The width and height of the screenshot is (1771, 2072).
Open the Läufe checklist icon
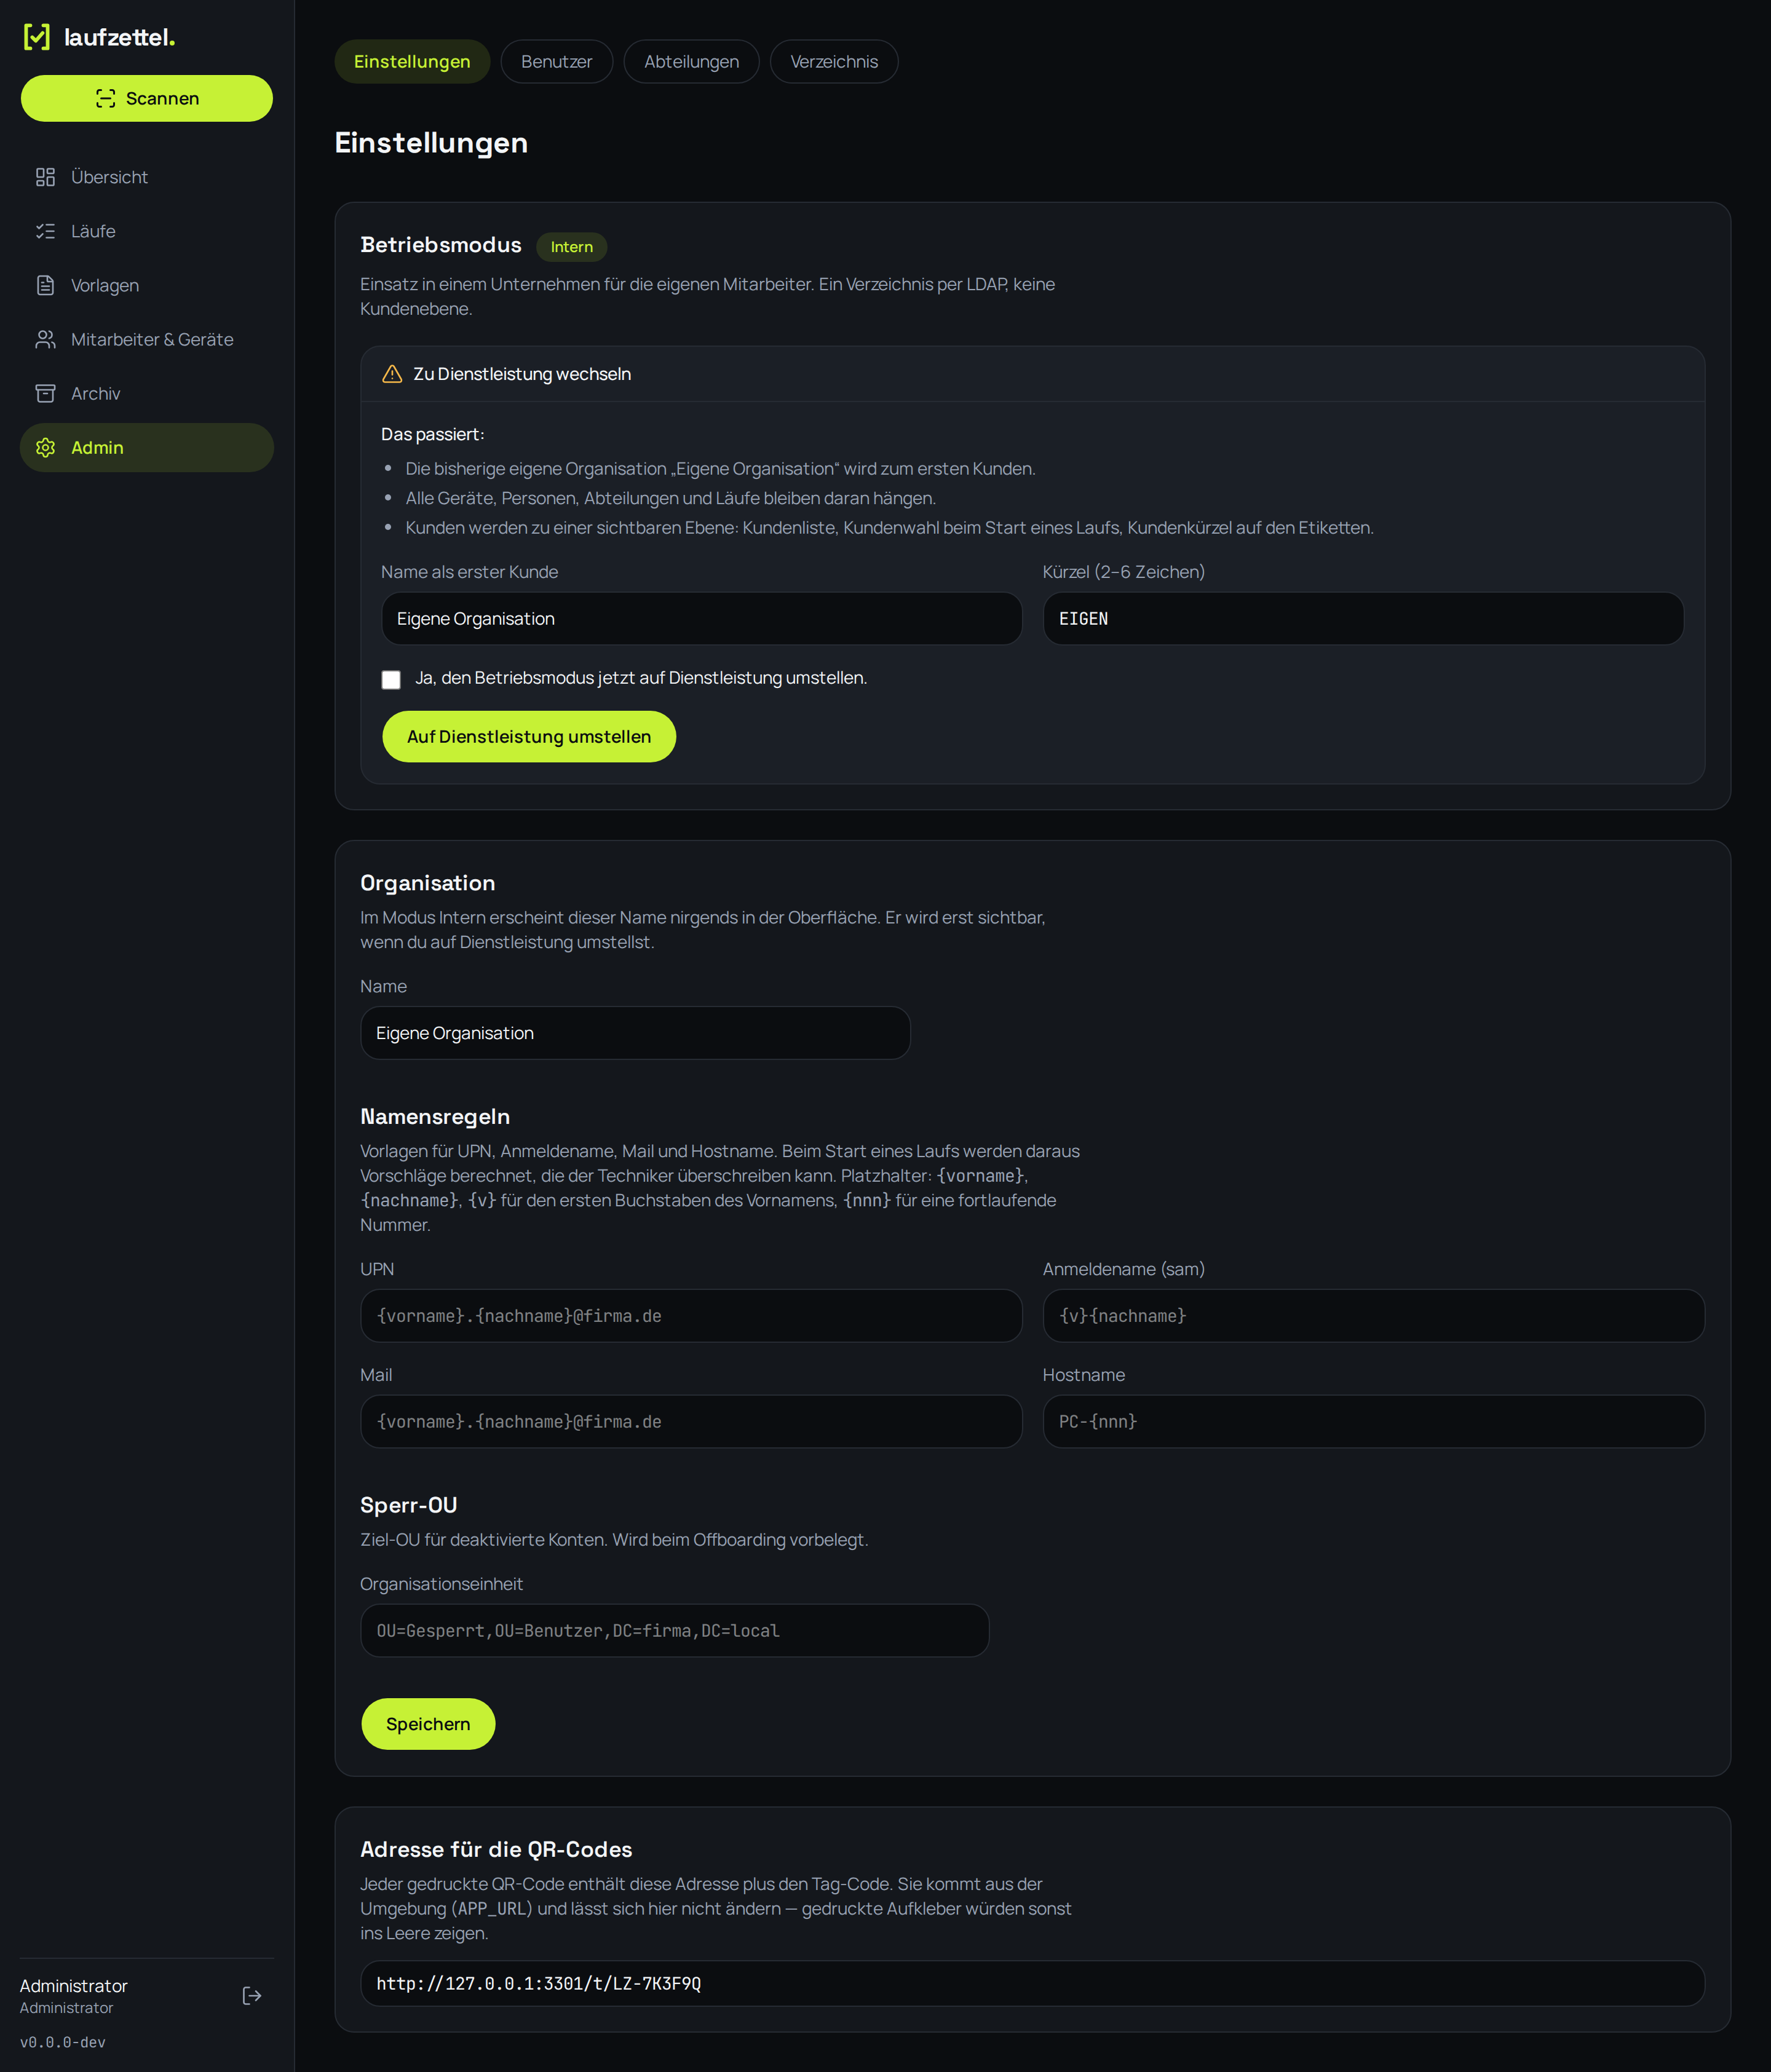point(45,231)
